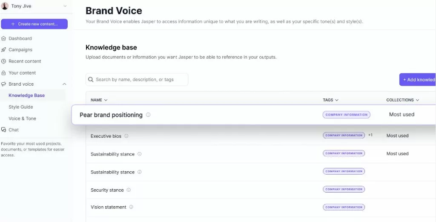Open the Tony Jive account dropdown
Screen dimensions: 436x222
[65, 6]
